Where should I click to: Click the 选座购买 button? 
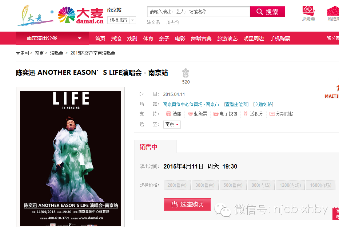coord(187,204)
